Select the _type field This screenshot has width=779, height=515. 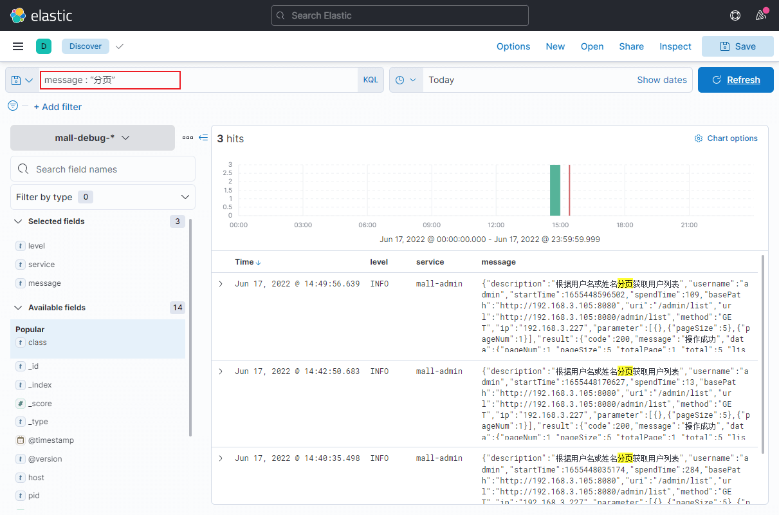click(x=38, y=422)
